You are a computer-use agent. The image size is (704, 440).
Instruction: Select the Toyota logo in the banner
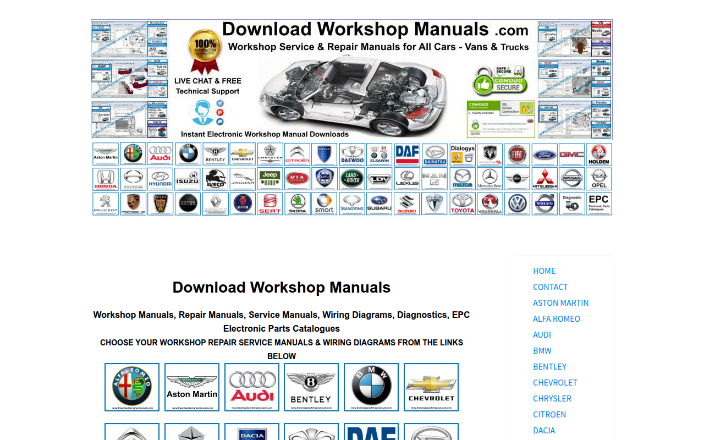[x=462, y=204]
